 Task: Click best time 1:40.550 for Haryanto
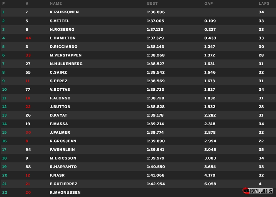156,167
